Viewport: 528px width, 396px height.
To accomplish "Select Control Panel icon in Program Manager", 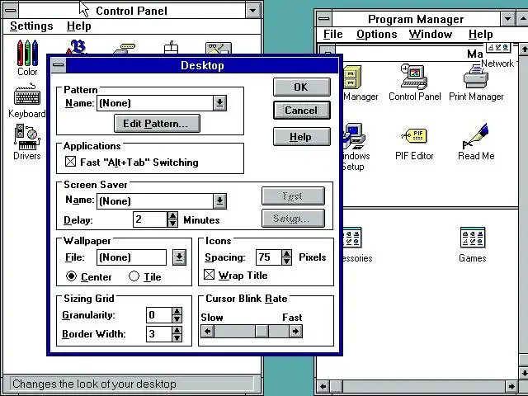I will coord(414,82).
